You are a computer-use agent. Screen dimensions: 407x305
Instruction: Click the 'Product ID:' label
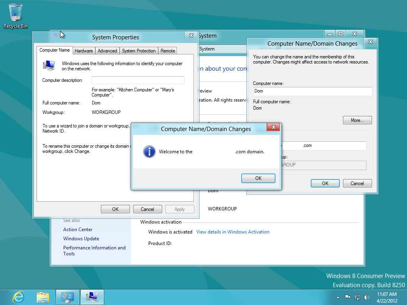click(160, 243)
